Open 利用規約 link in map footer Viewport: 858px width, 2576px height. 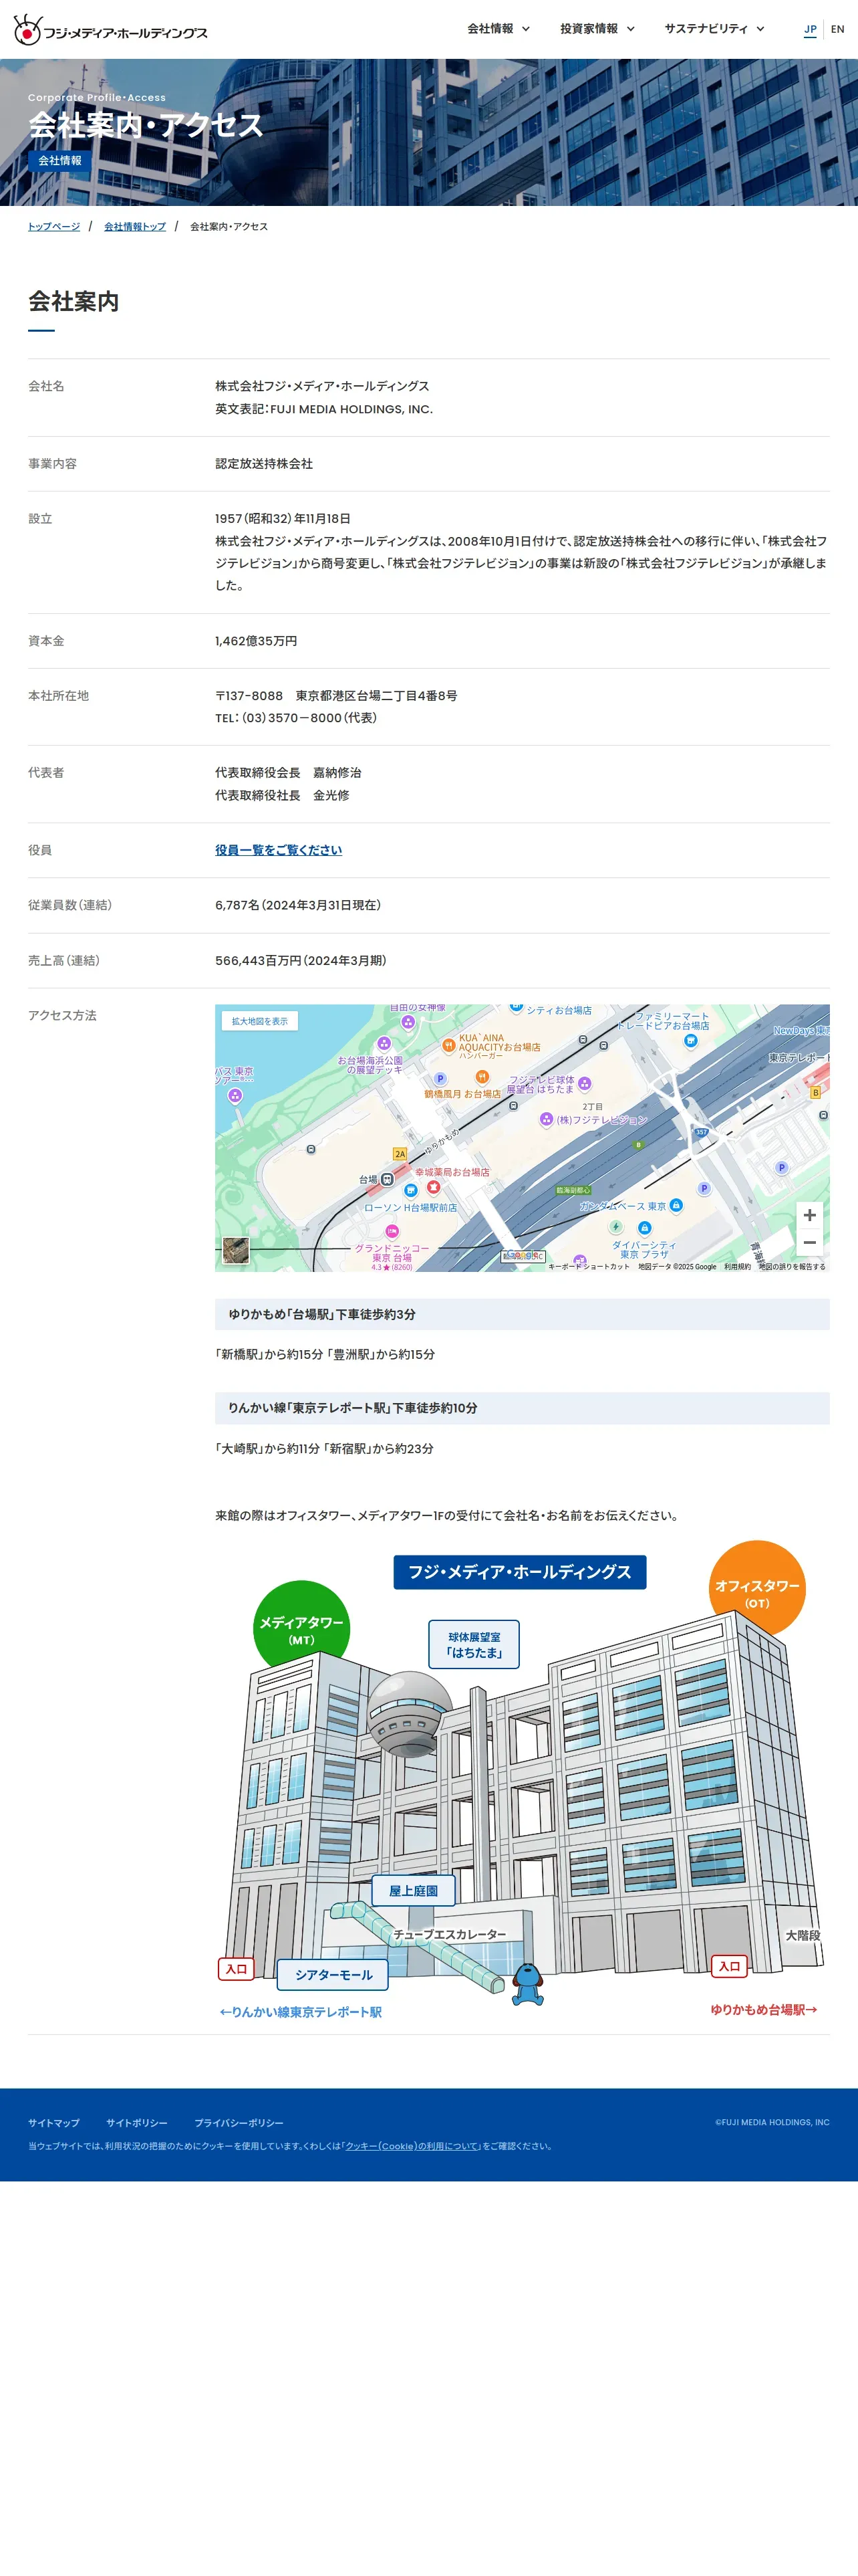[737, 1267]
